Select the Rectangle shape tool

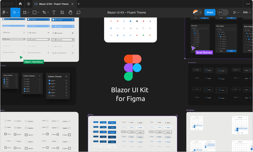pos(34,12)
